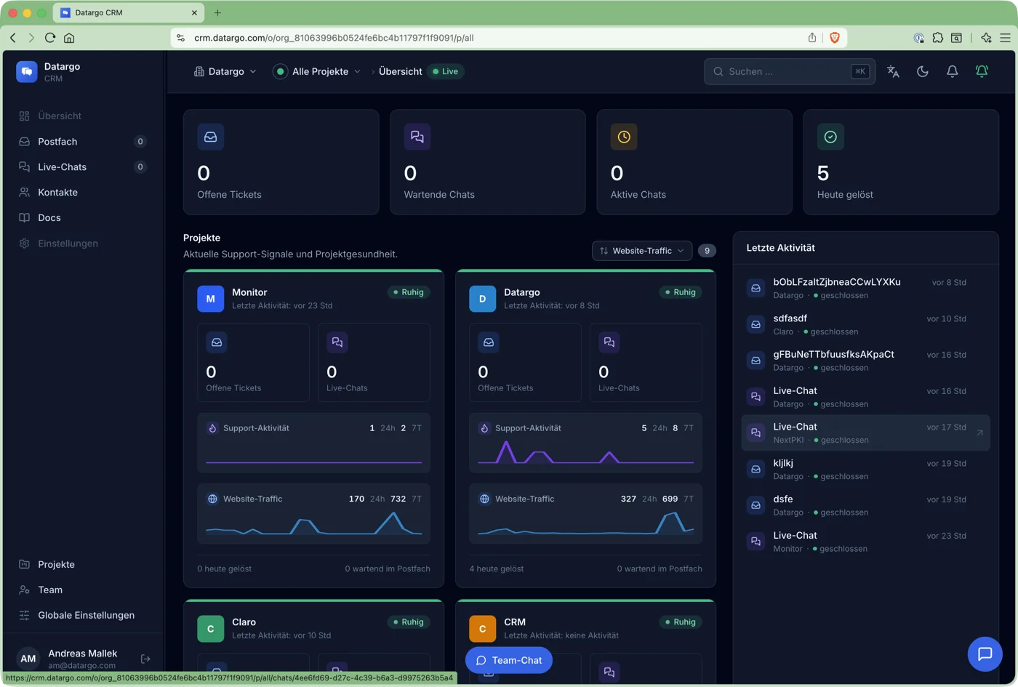Open Übersicht in the sidebar
Screen dimensions: 1018x687
81,116
